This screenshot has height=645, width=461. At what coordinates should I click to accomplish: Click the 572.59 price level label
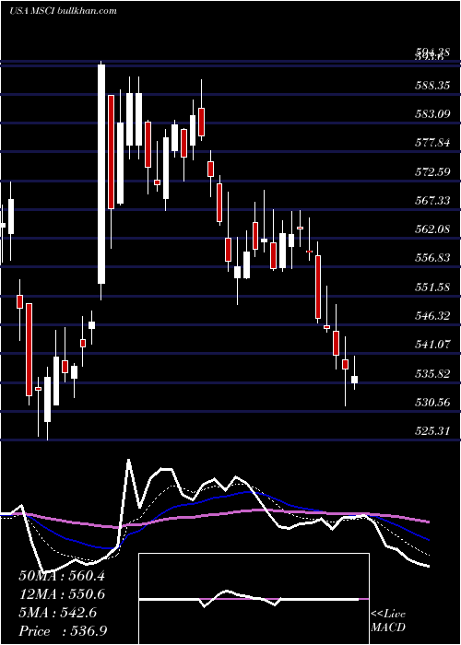tap(432, 171)
